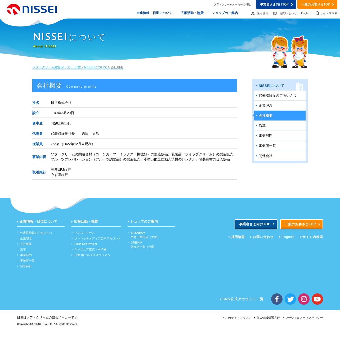The height and width of the screenshot is (363, 340).
Task: Open 企業情報・日世について menu in the header
Action: click(x=154, y=13)
